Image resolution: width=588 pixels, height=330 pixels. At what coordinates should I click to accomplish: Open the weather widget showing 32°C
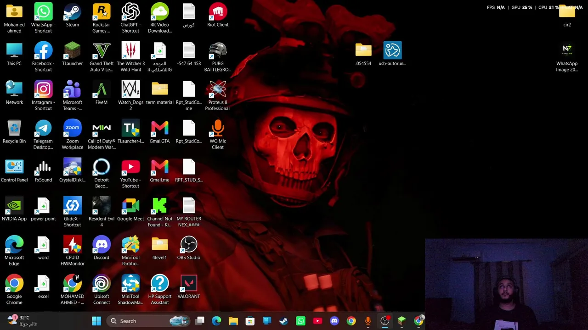[x=22, y=321]
